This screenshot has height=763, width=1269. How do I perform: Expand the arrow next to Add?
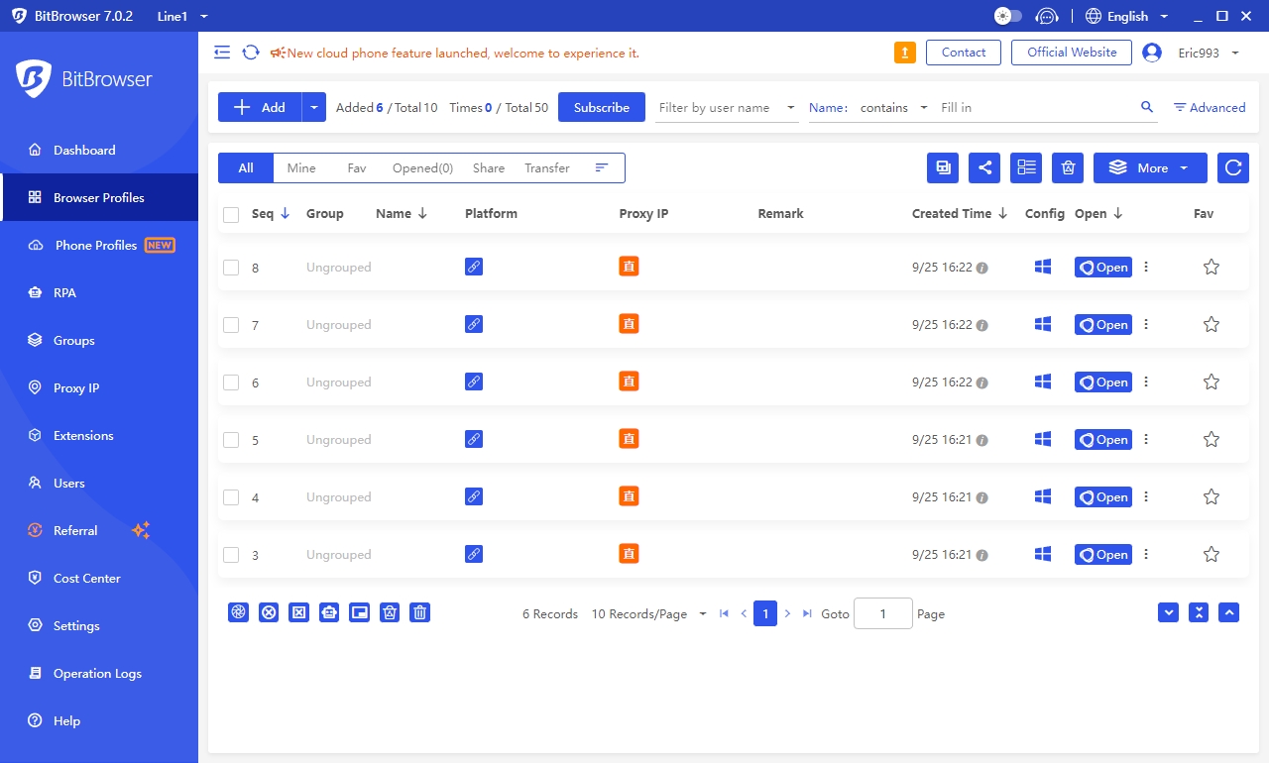coord(314,107)
